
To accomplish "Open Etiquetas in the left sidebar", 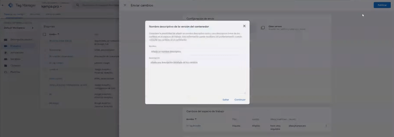I will (15, 46).
